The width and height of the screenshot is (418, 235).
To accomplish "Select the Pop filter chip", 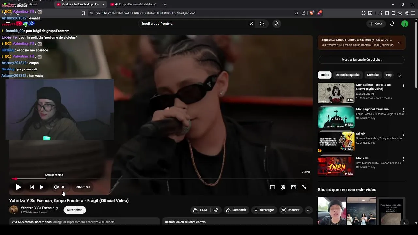I will 389,75.
